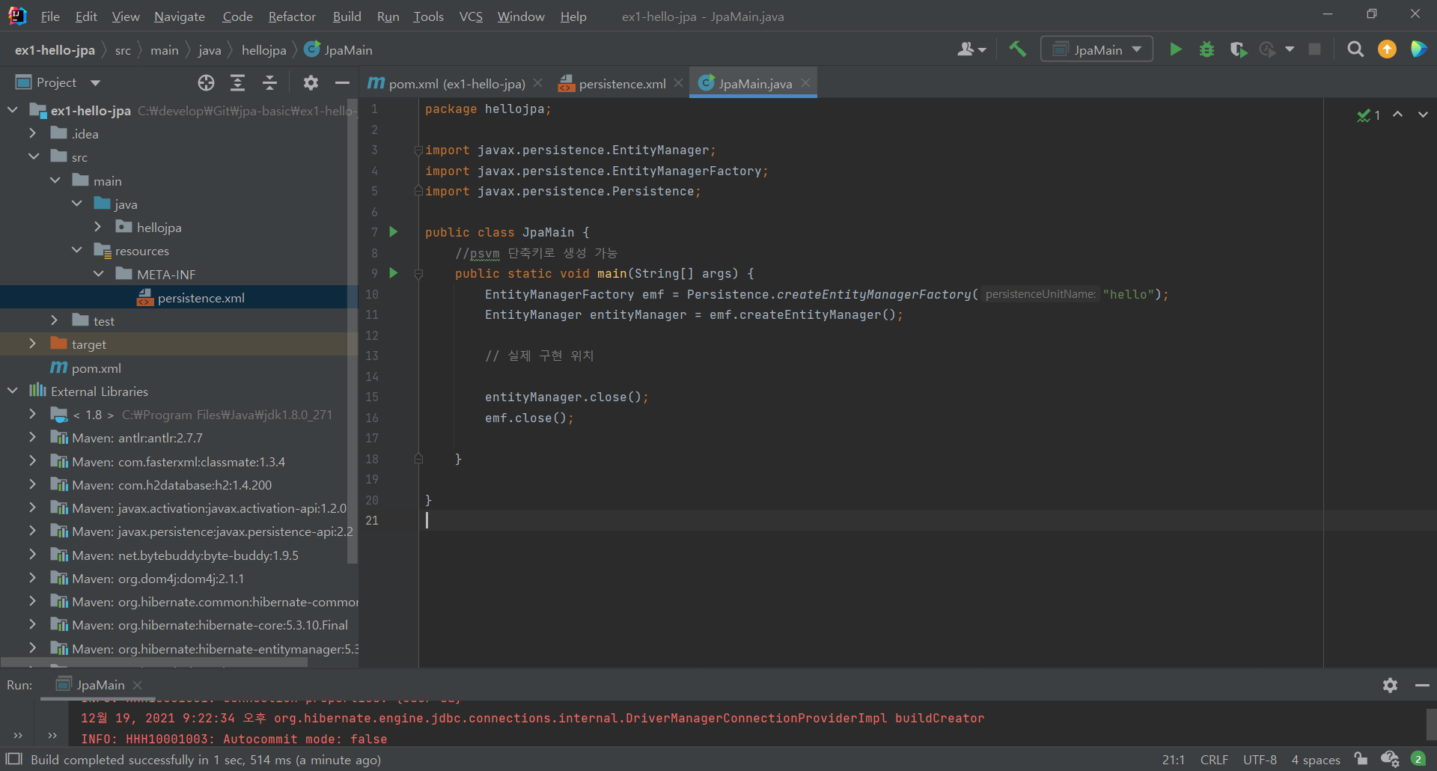Expand the hellojpa package
This screenshot has width=1437, height=771.
(x=98, y=227)
